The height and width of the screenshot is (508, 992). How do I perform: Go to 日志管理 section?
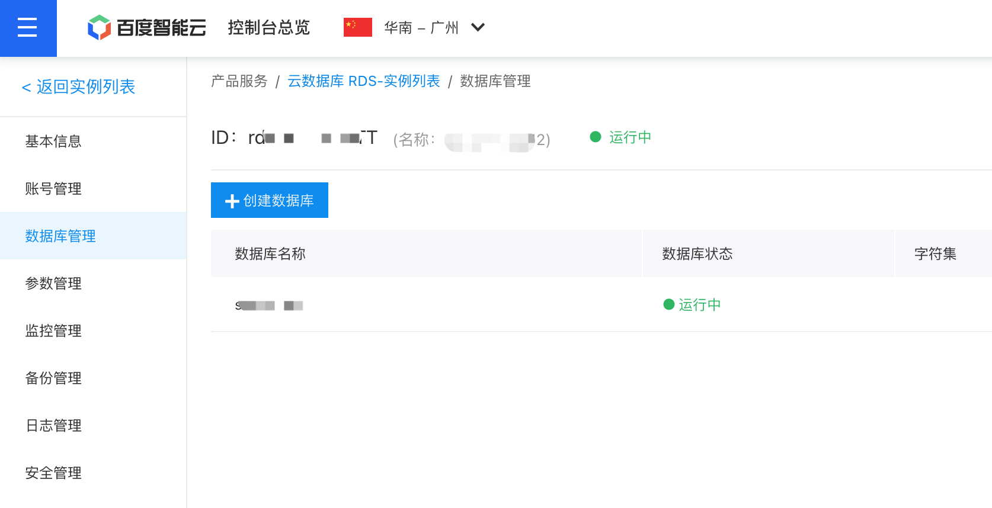point(53,426)
